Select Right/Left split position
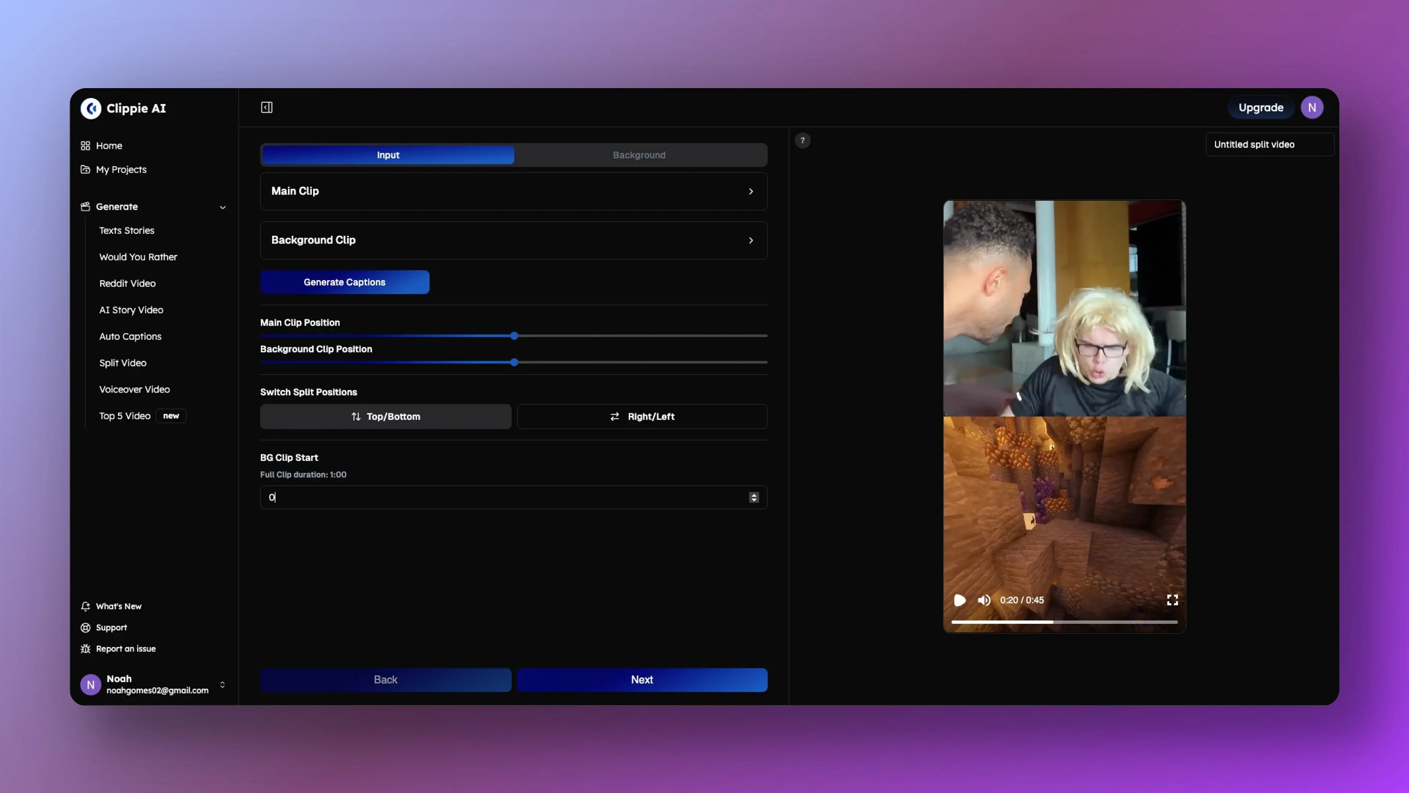This screenshot has height=793, width=1409. (x=642, y=416)
